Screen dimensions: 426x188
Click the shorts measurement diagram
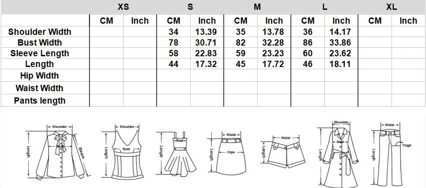coord(285,152)
